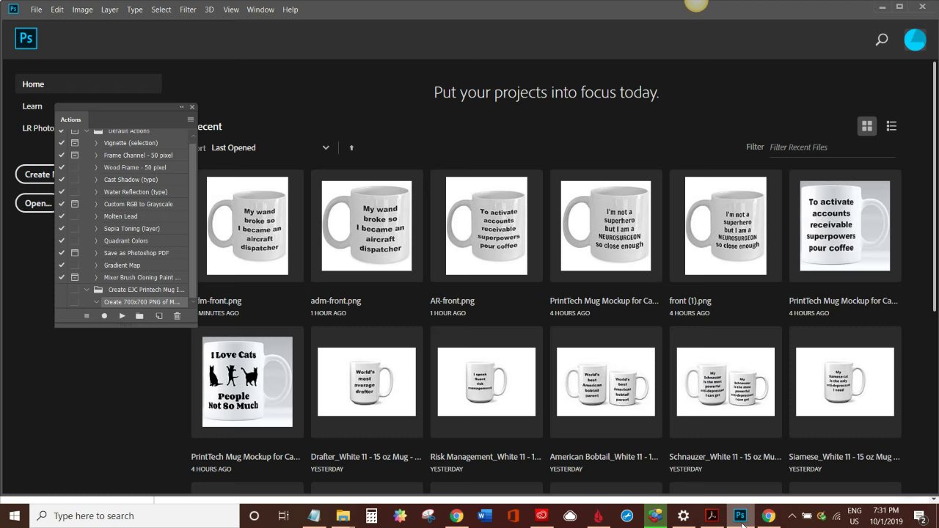The image size is (939, 528).
Task: Play the selected action
Action: click(x=122, y=316)
